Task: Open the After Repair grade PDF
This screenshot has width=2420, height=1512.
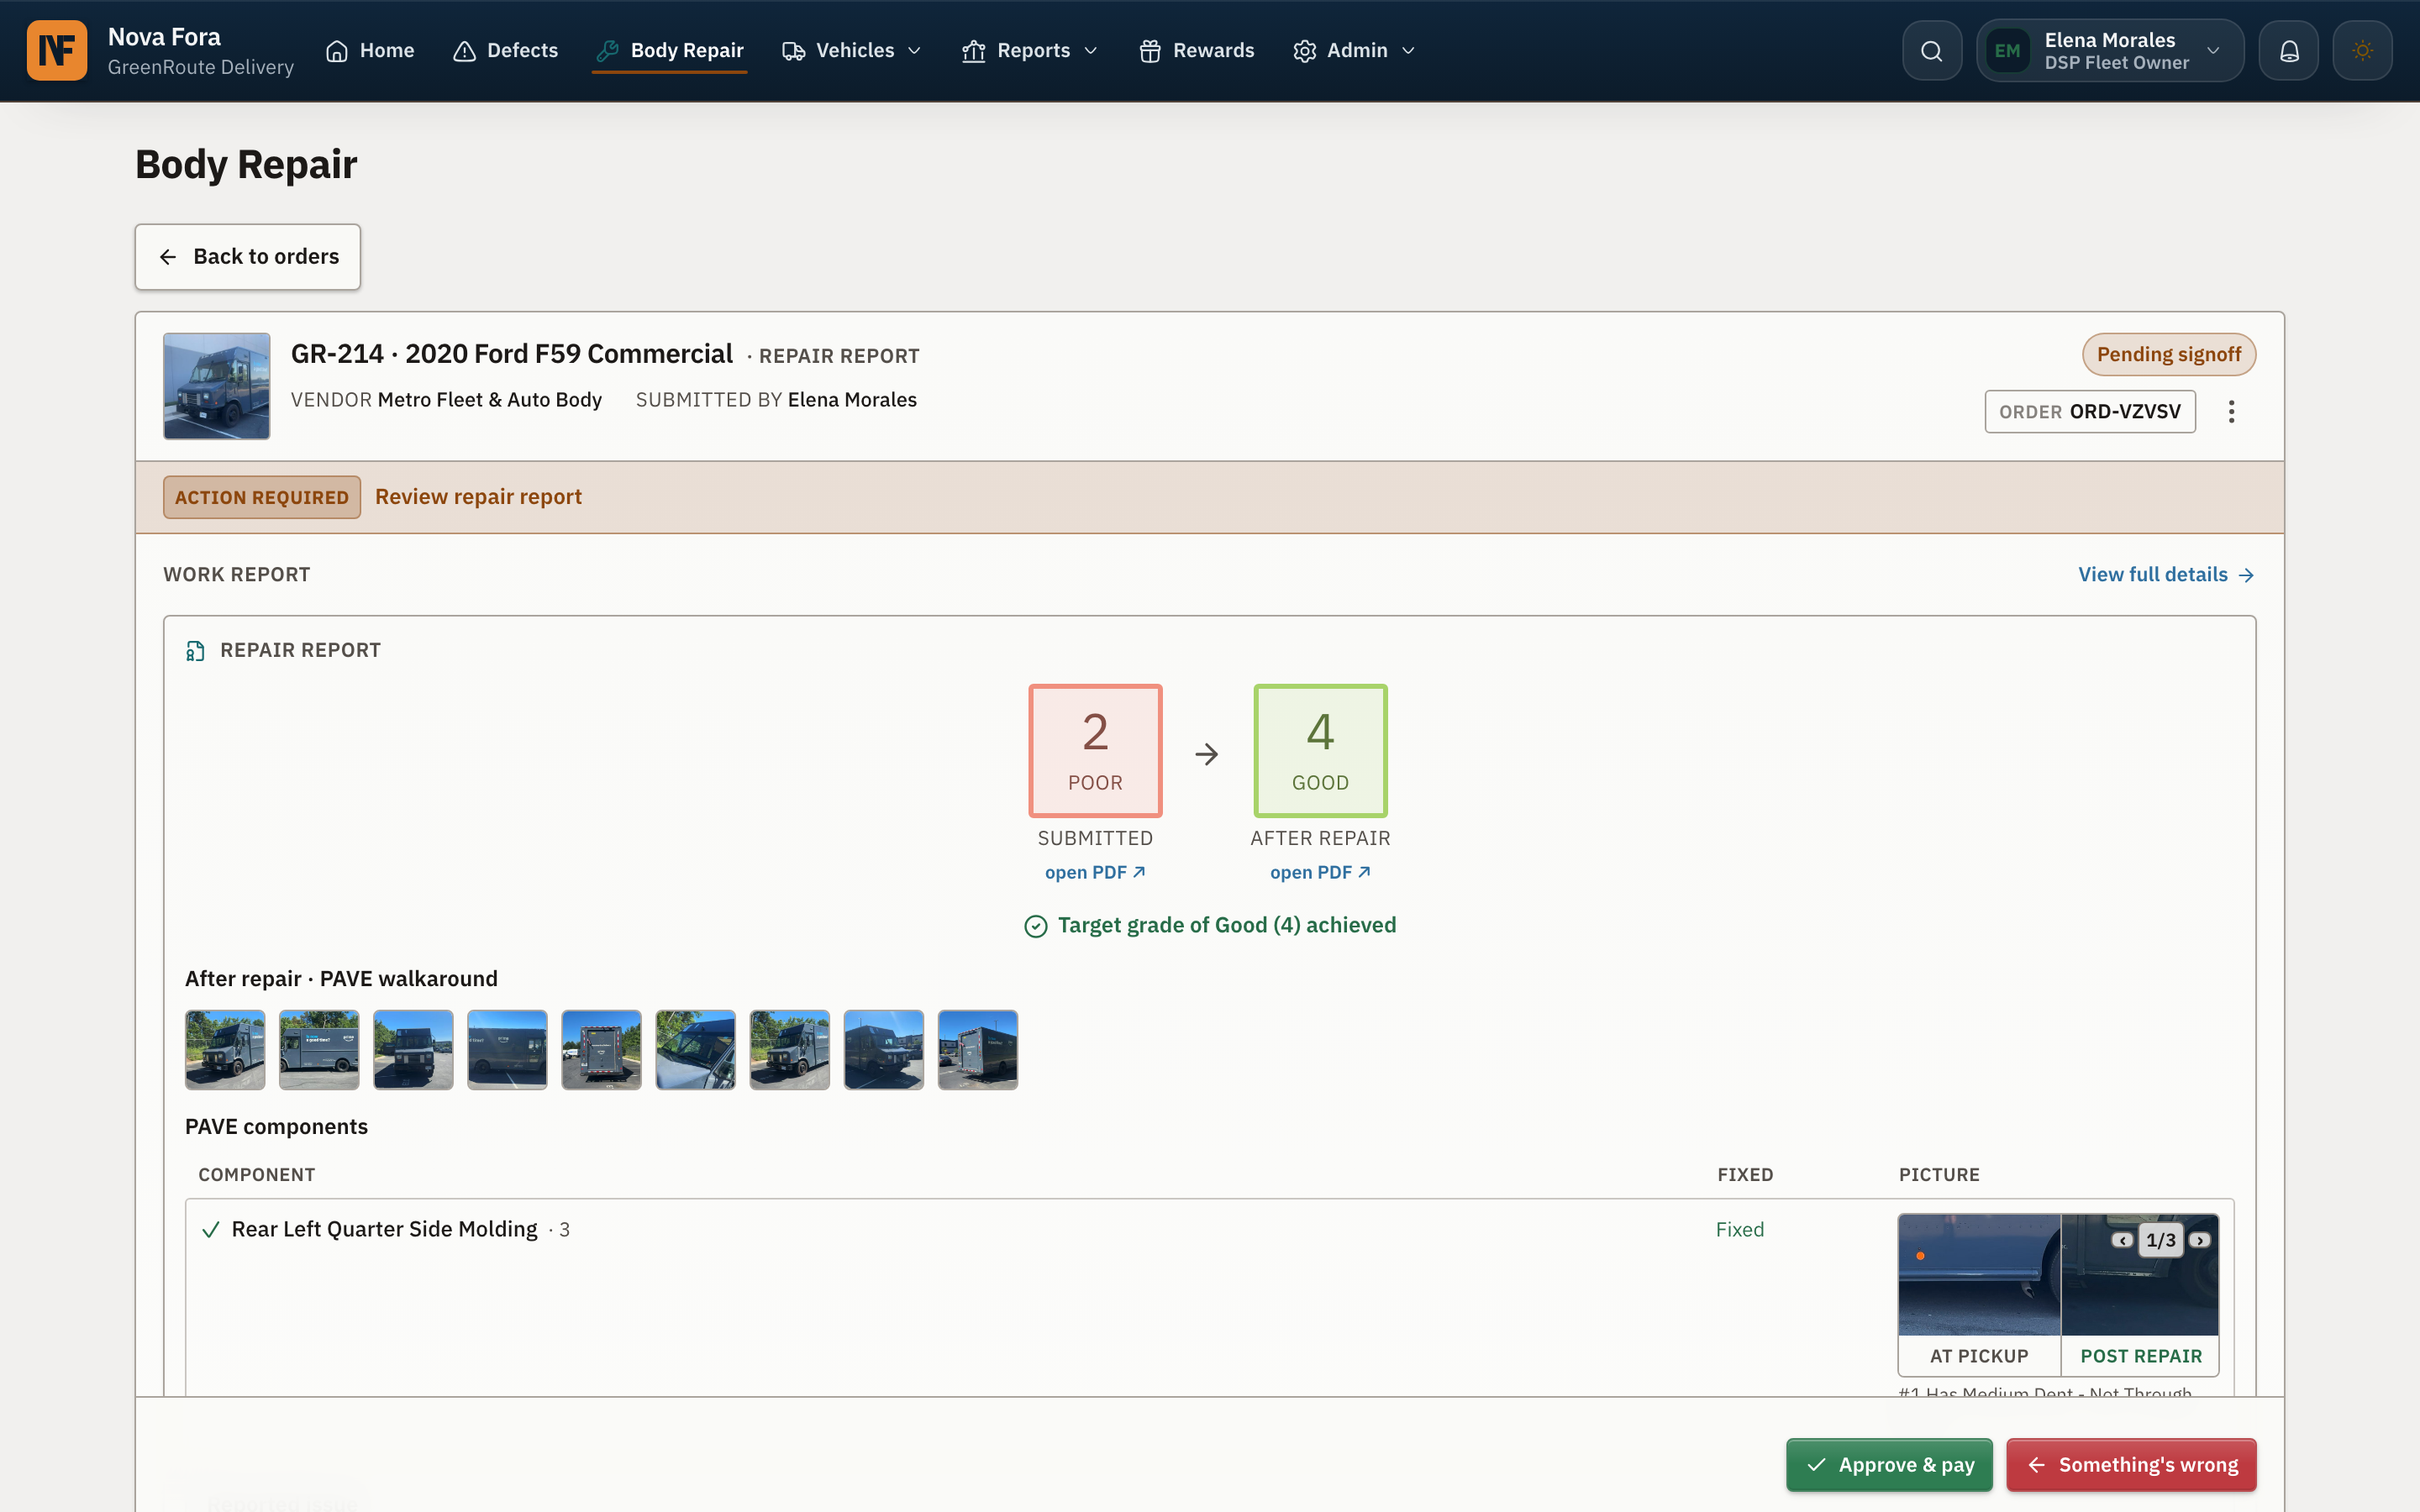Action: pos(1320,872)
